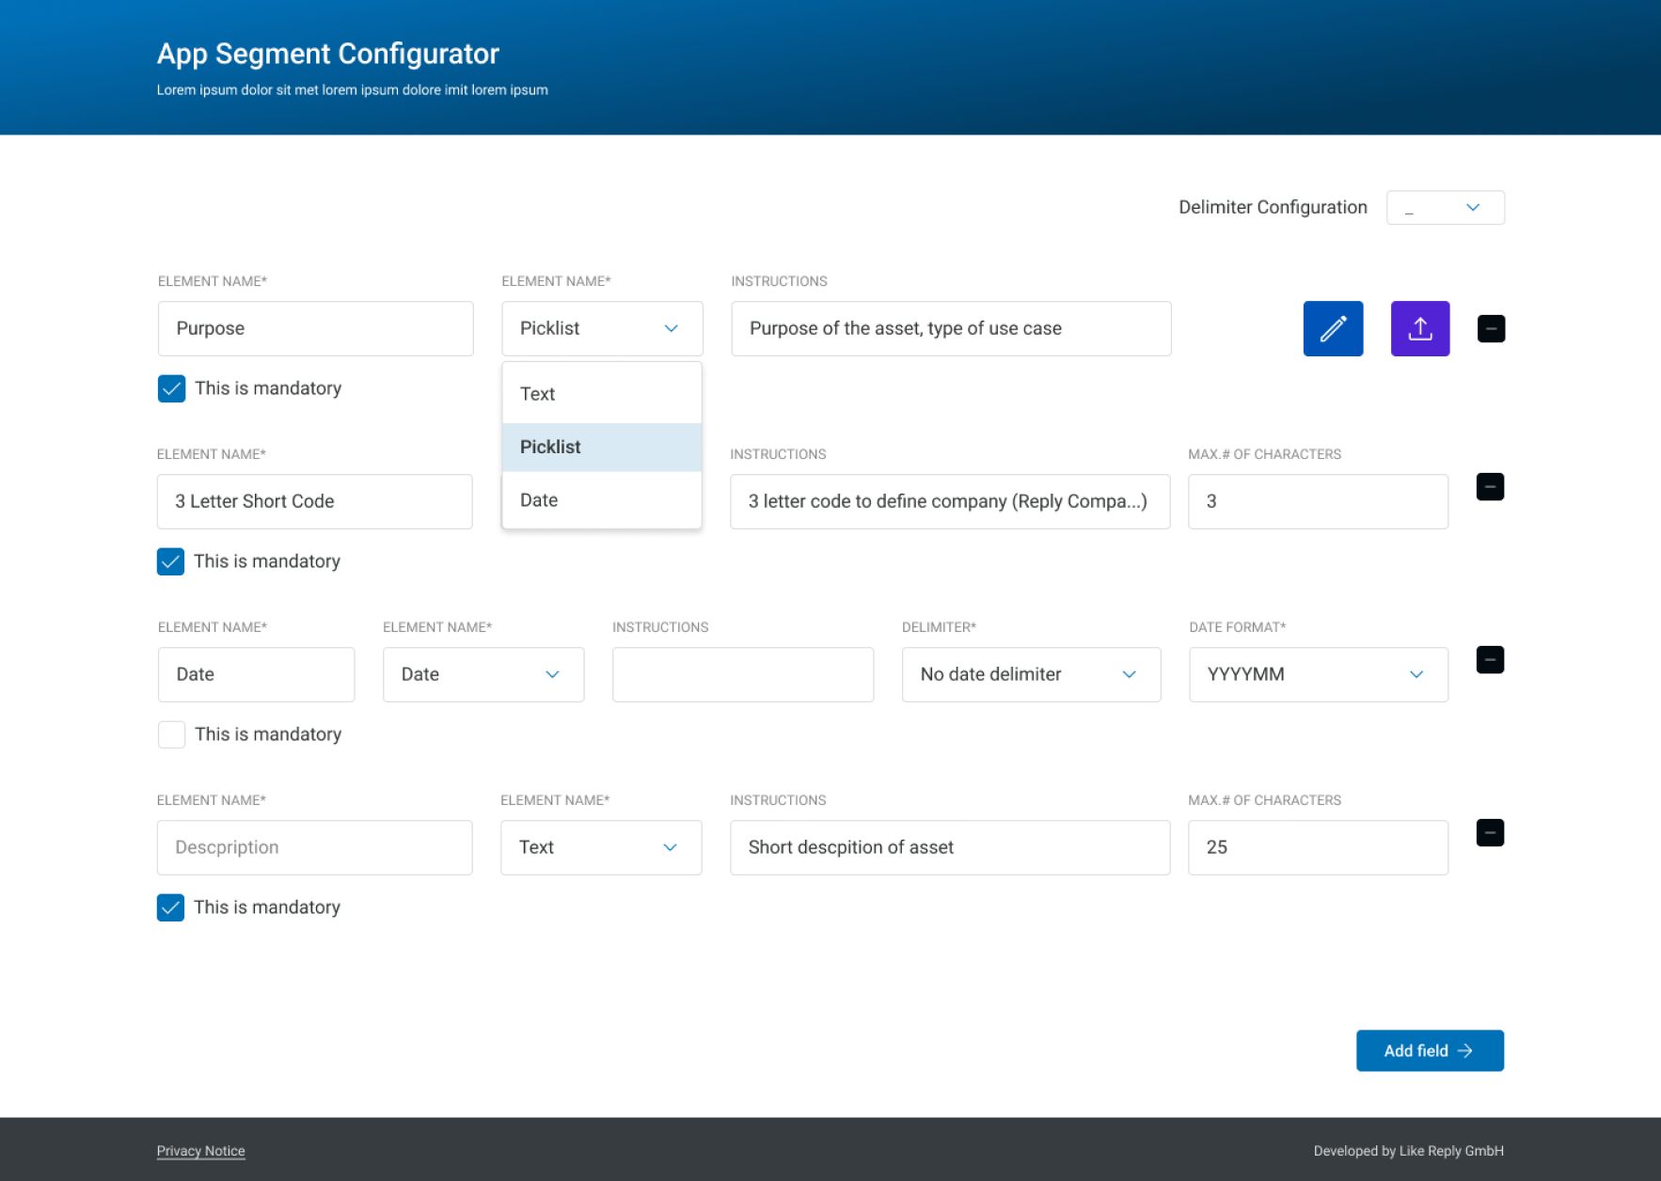This screenshot has width=1661, height=1181.
Task: Click the Date element name field
Action: [256, 674]
